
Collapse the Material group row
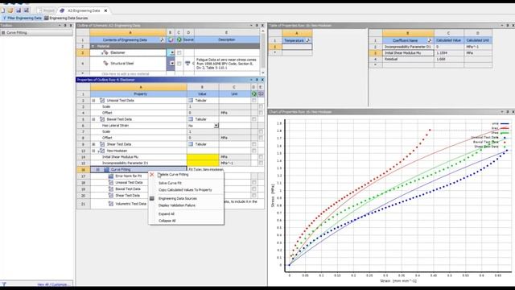[93, 47]
